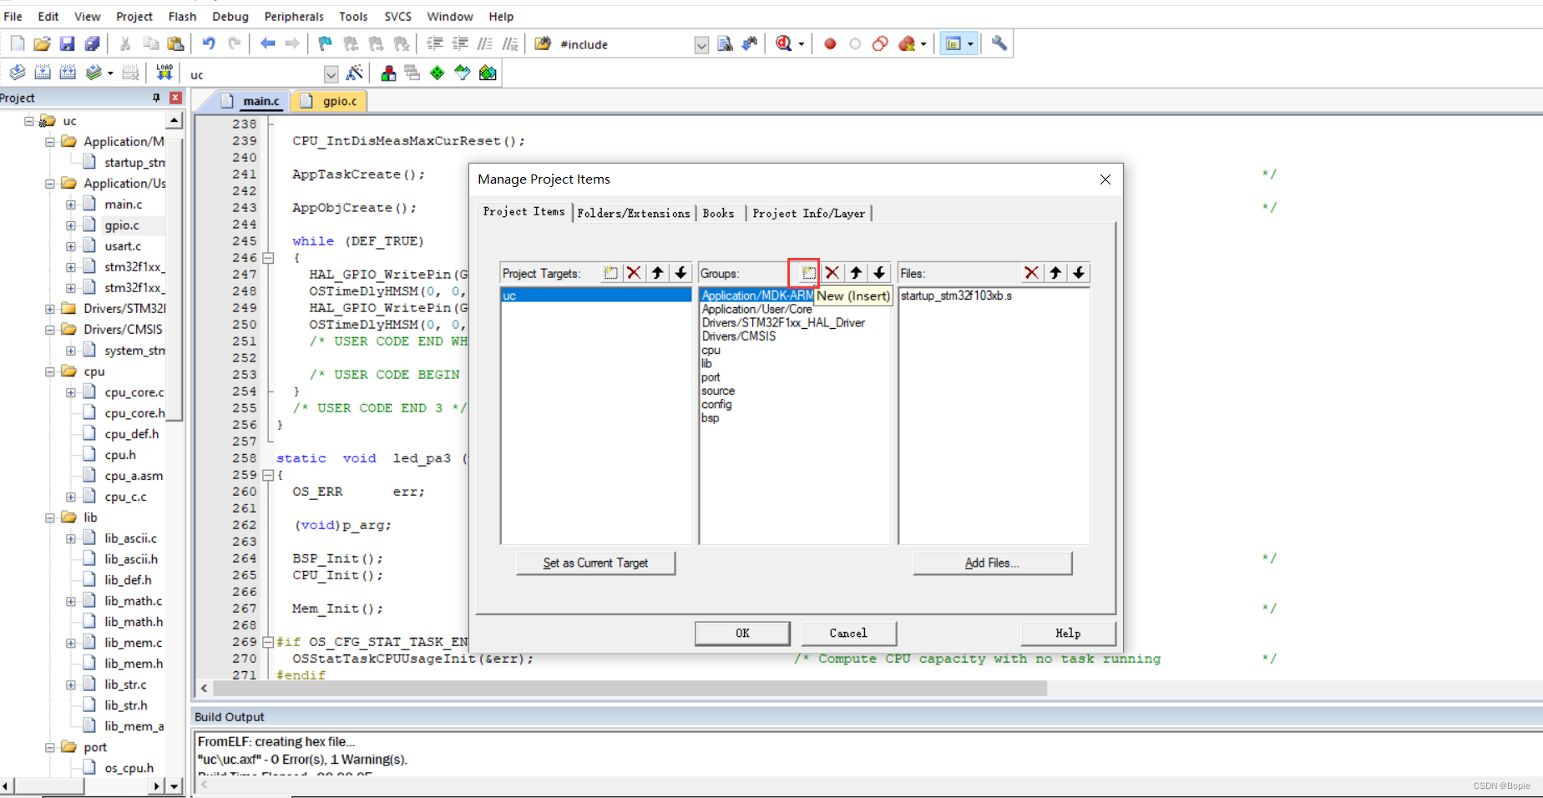Viewport: 1543px width, 798px height.
Task: Click the Translate current file icon
Action: pyautogui.click(x=18, y=73)
